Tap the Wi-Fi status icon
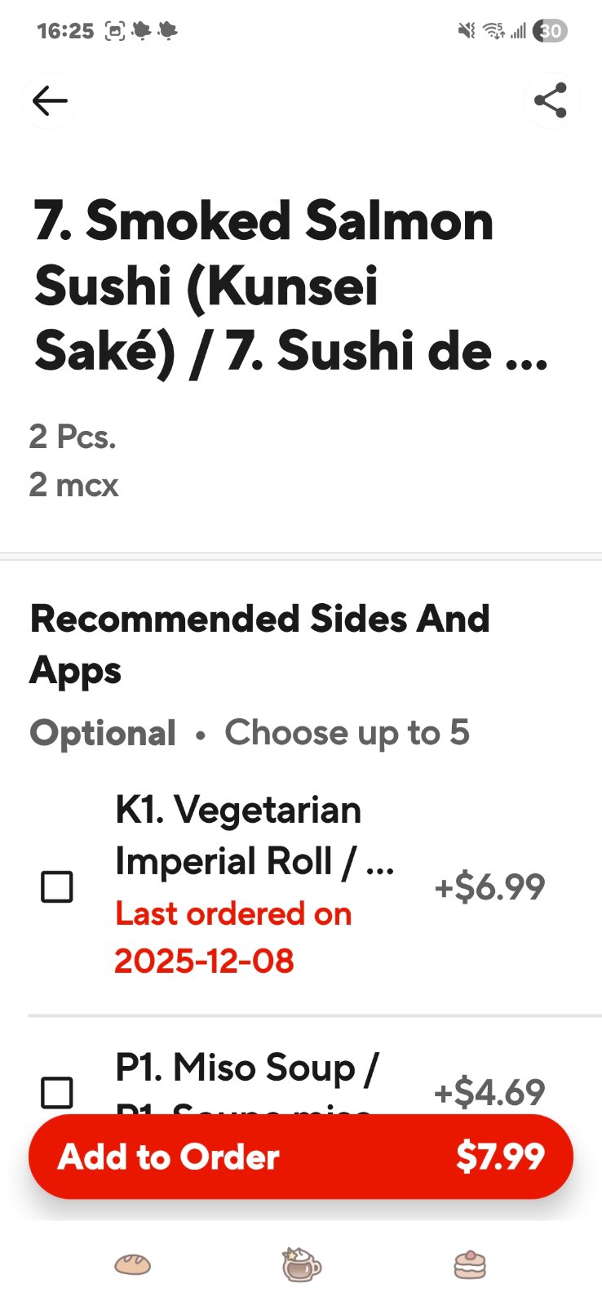Screen dimensions: 602x1306 pyautogui.click(x=494, y=31)
